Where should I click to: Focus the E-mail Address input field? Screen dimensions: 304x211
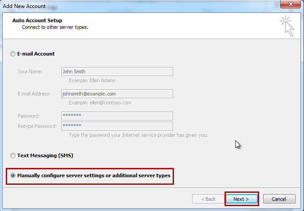(x=117, y=94)
